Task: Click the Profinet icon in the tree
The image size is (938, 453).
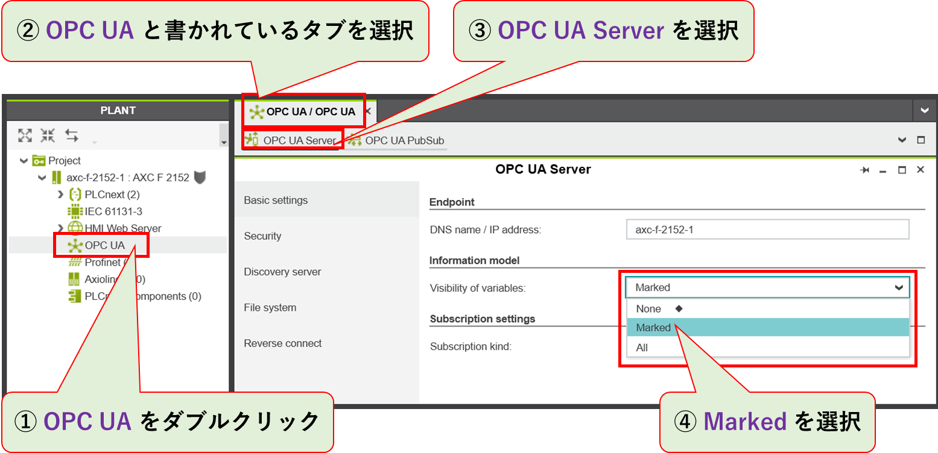Action: (75, 262)
